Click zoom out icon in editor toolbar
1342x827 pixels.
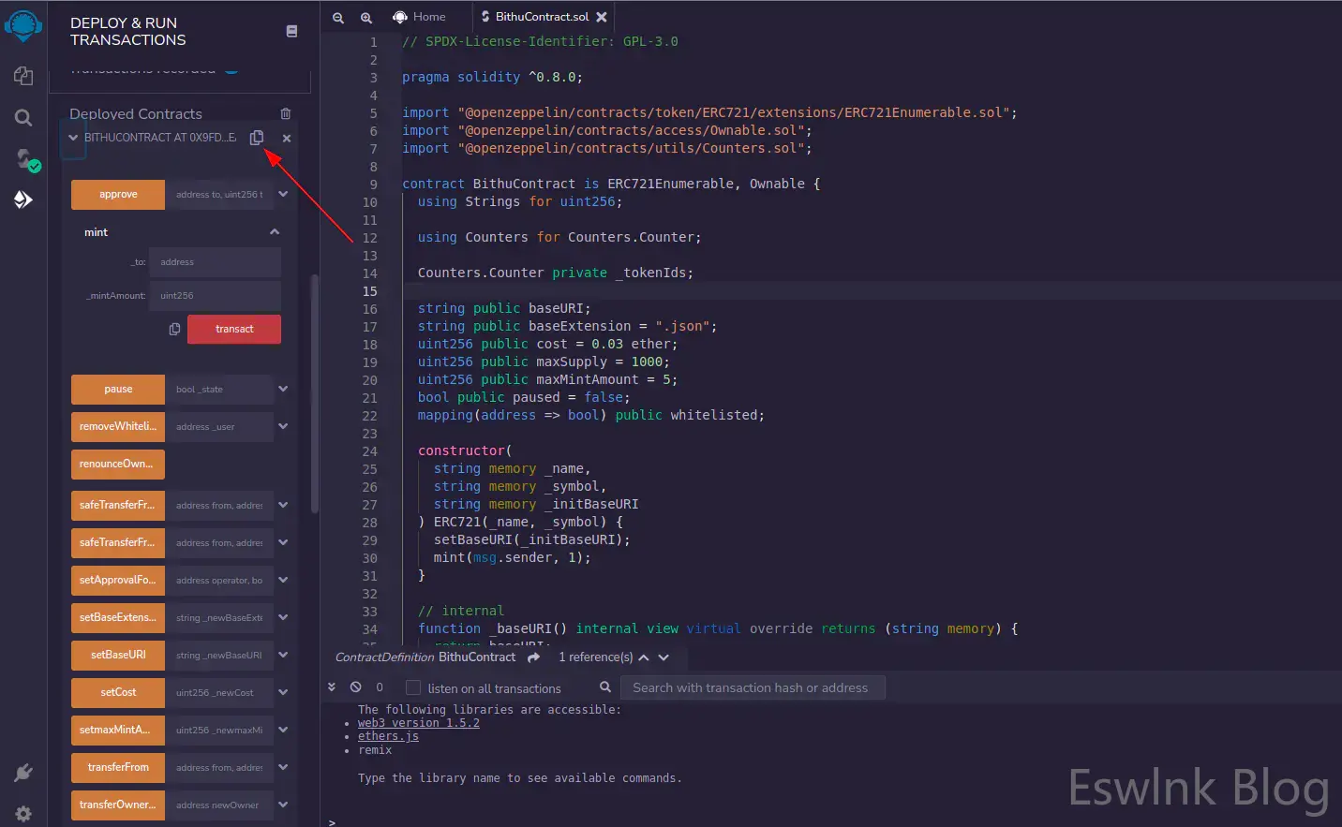(x=338, y=18)
